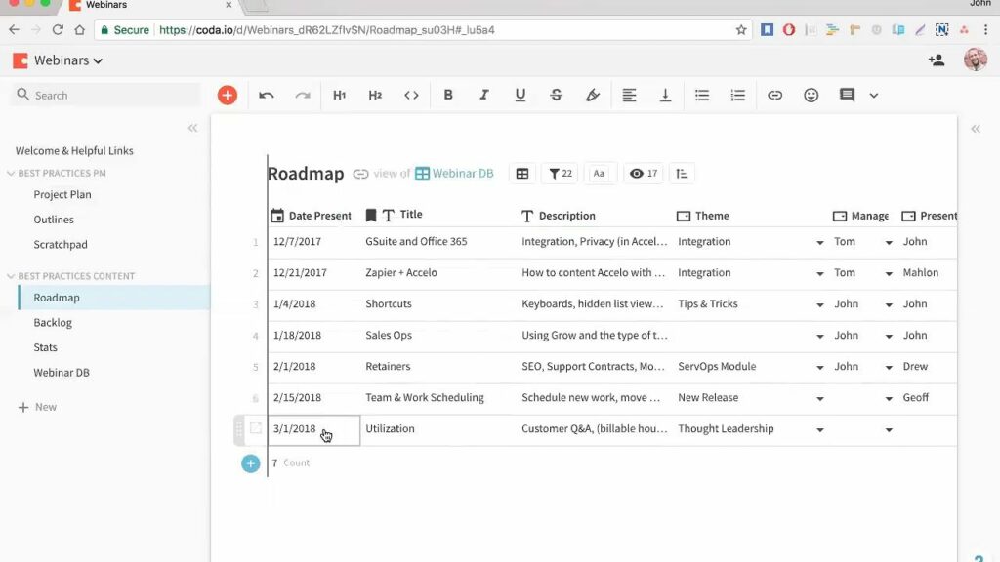Add a new row with blue plus
1000x562 pixels.
coord(251,463)
